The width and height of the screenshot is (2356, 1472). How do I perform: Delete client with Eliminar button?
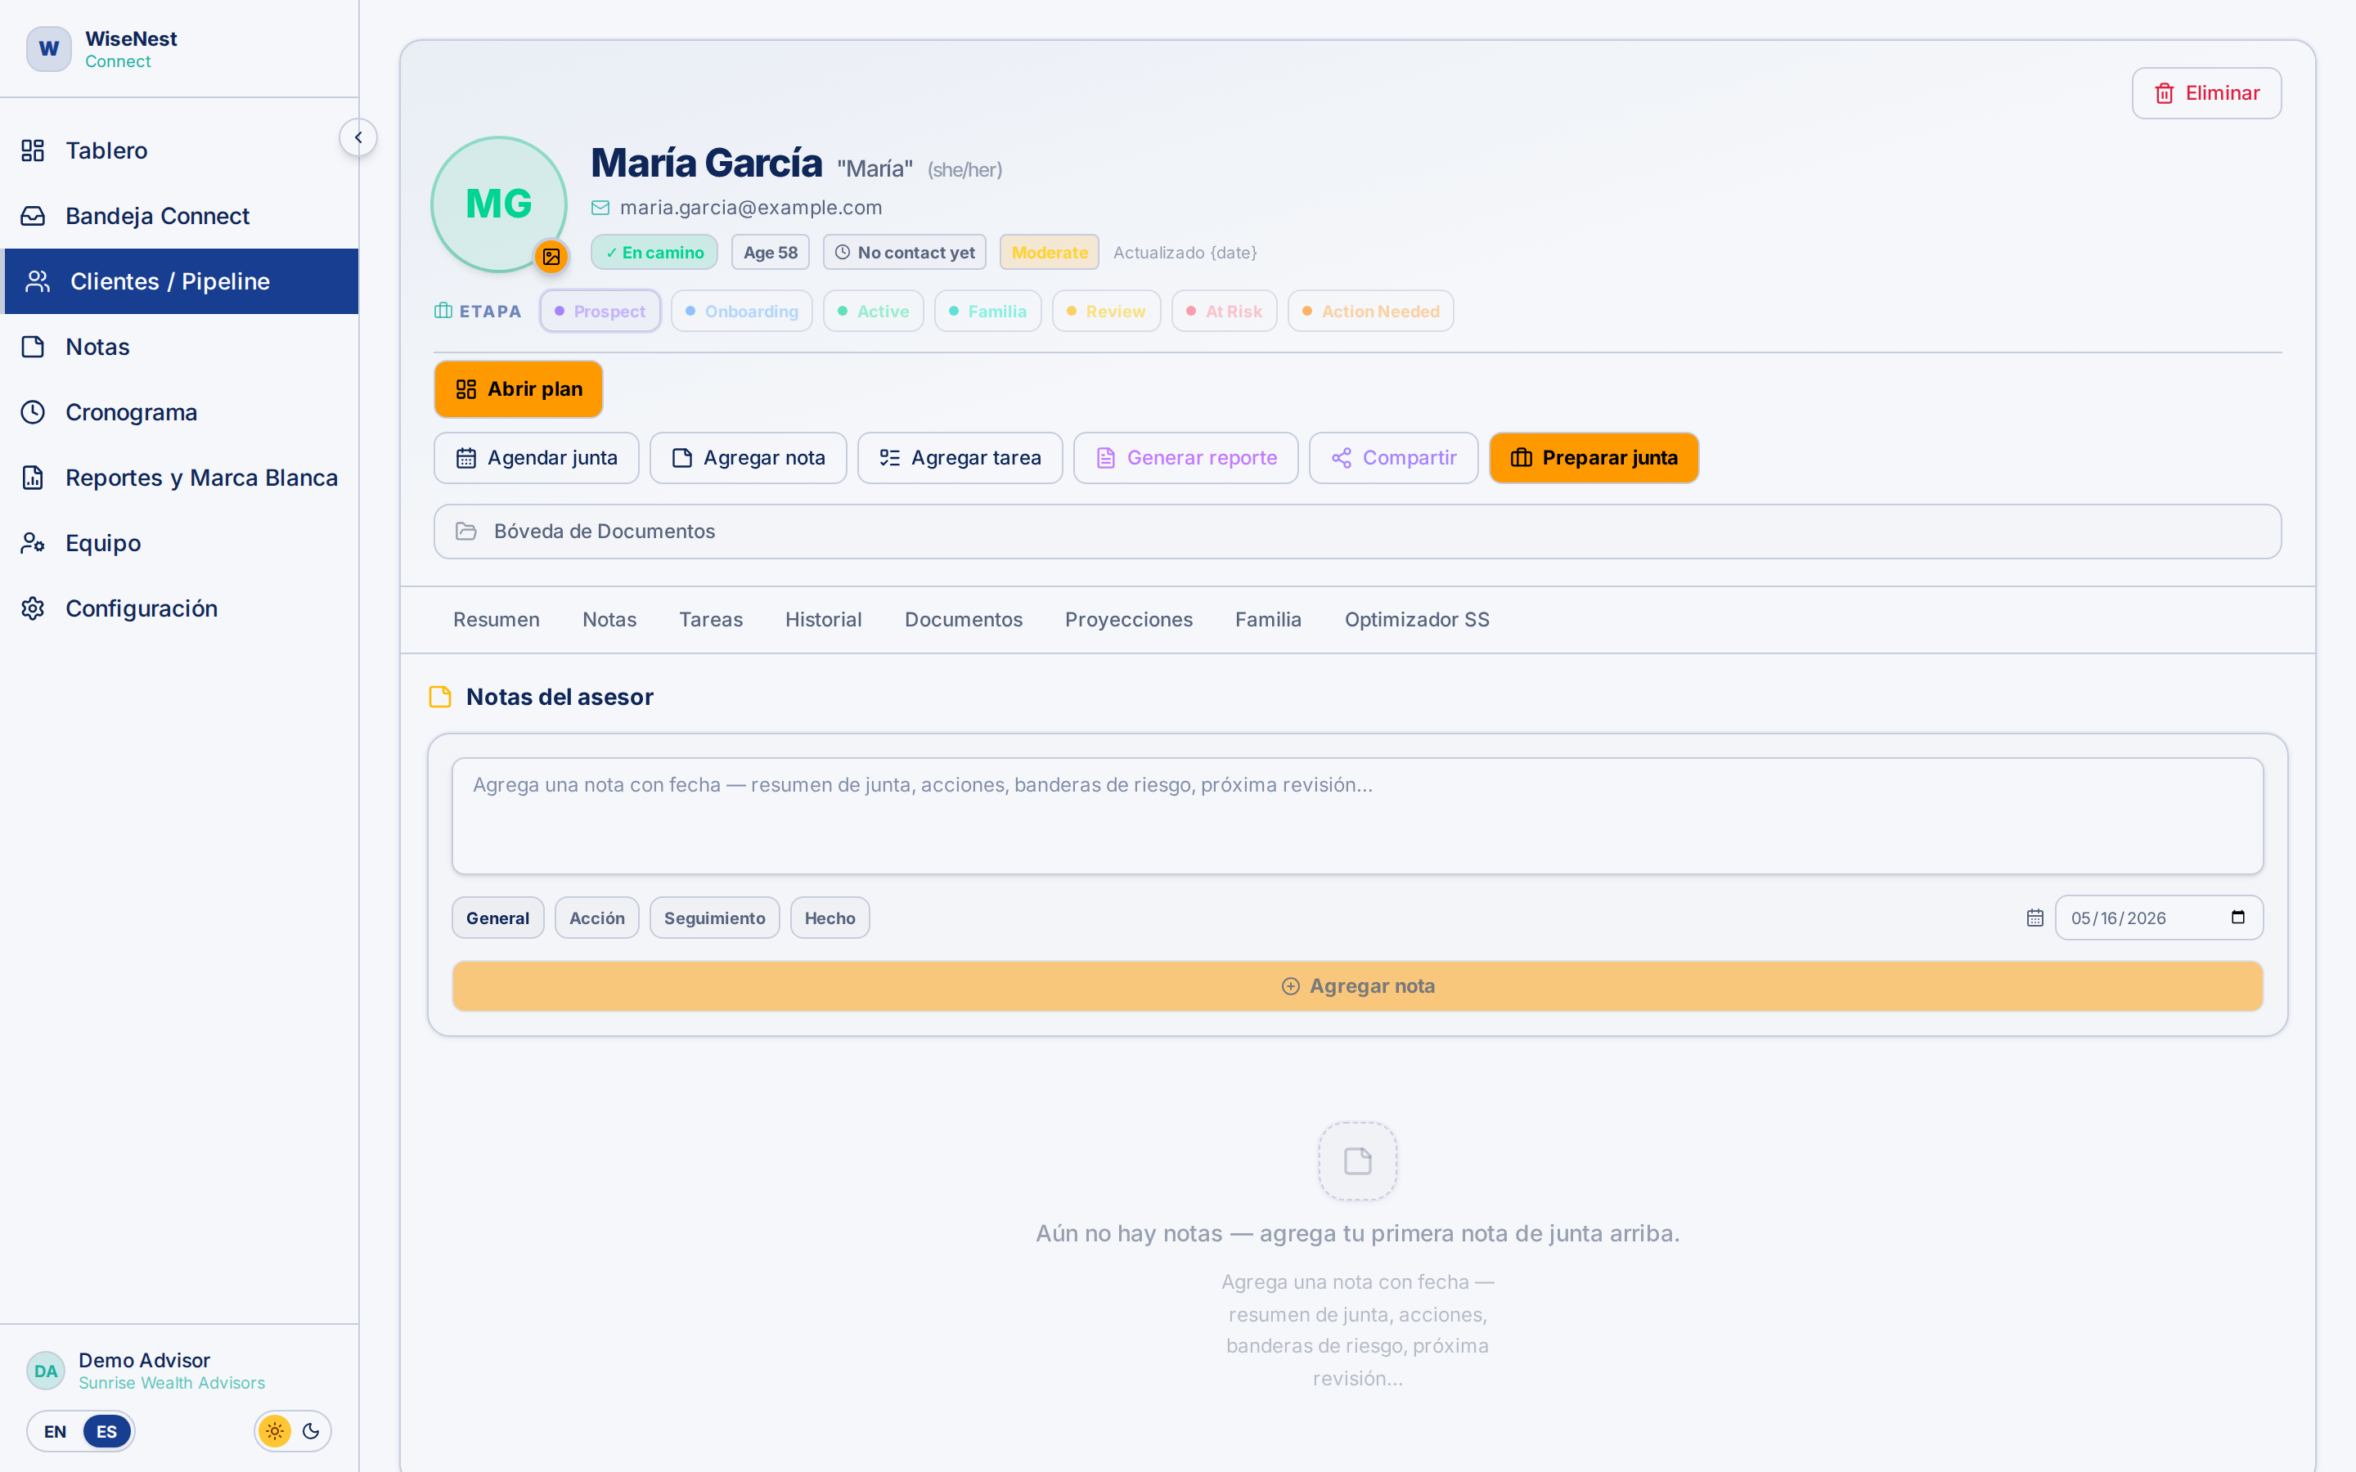coord(2206,93)
